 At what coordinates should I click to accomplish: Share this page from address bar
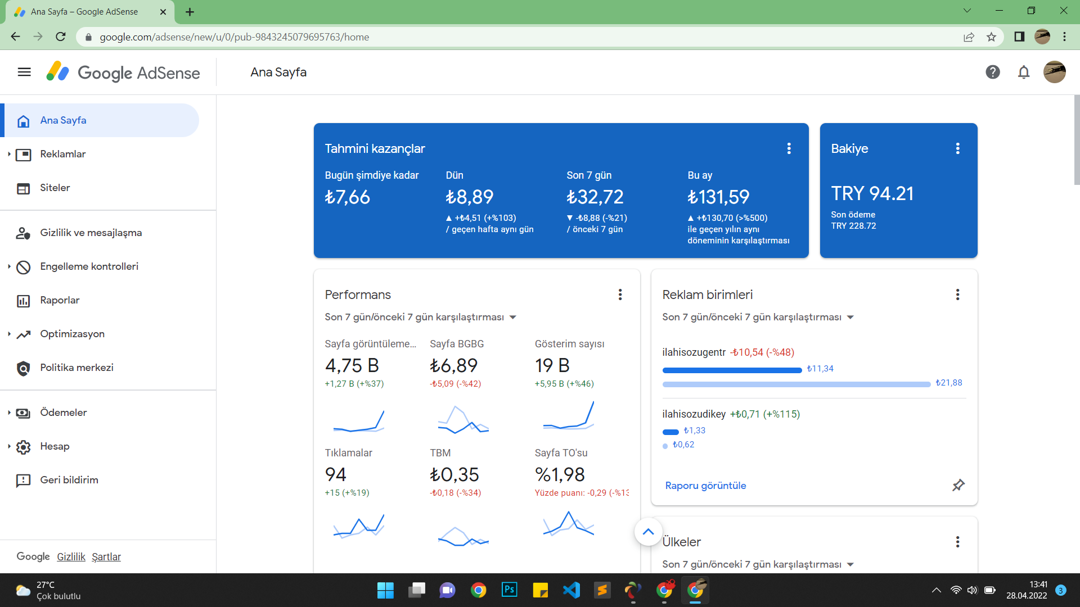(x=969, y=37)
